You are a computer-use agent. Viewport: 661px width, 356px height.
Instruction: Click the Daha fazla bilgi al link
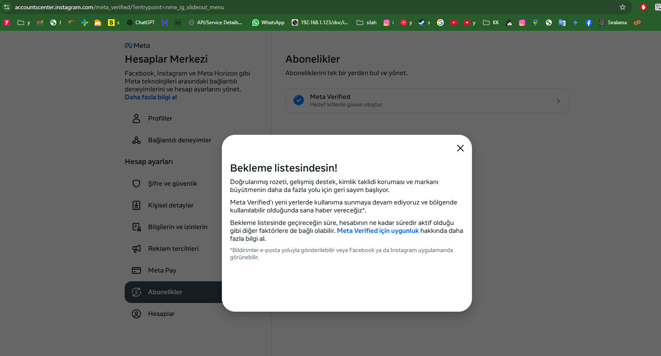(x=151, y=97)
